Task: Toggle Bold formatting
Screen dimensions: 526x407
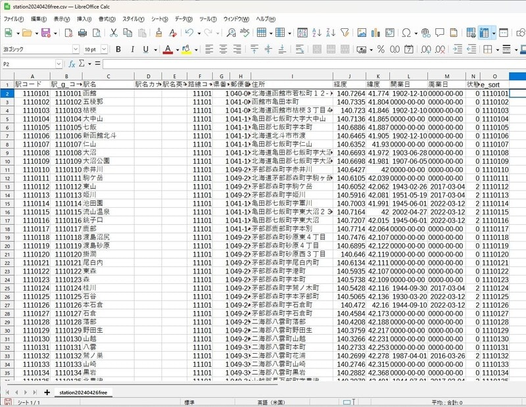Action: pyautogui.click(x=118, y=49)
